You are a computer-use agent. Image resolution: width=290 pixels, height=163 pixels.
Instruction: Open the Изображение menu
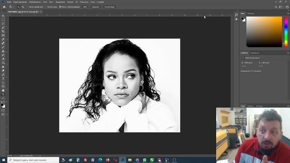pyautogui.click(x=35, y=2)
